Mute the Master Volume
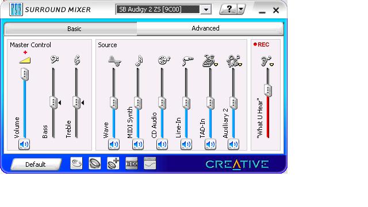The height and width of the screenshot is (207, 368). (24, 144)
